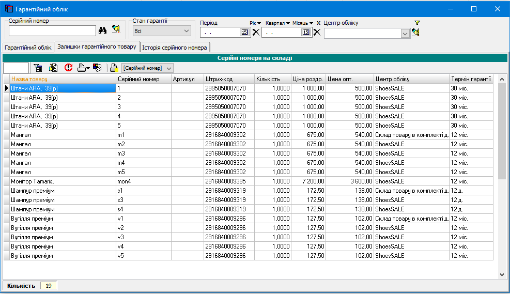Click the binoculars search icon
The image size is (510, 294).
pyautogui.click(x=102, y=30)
